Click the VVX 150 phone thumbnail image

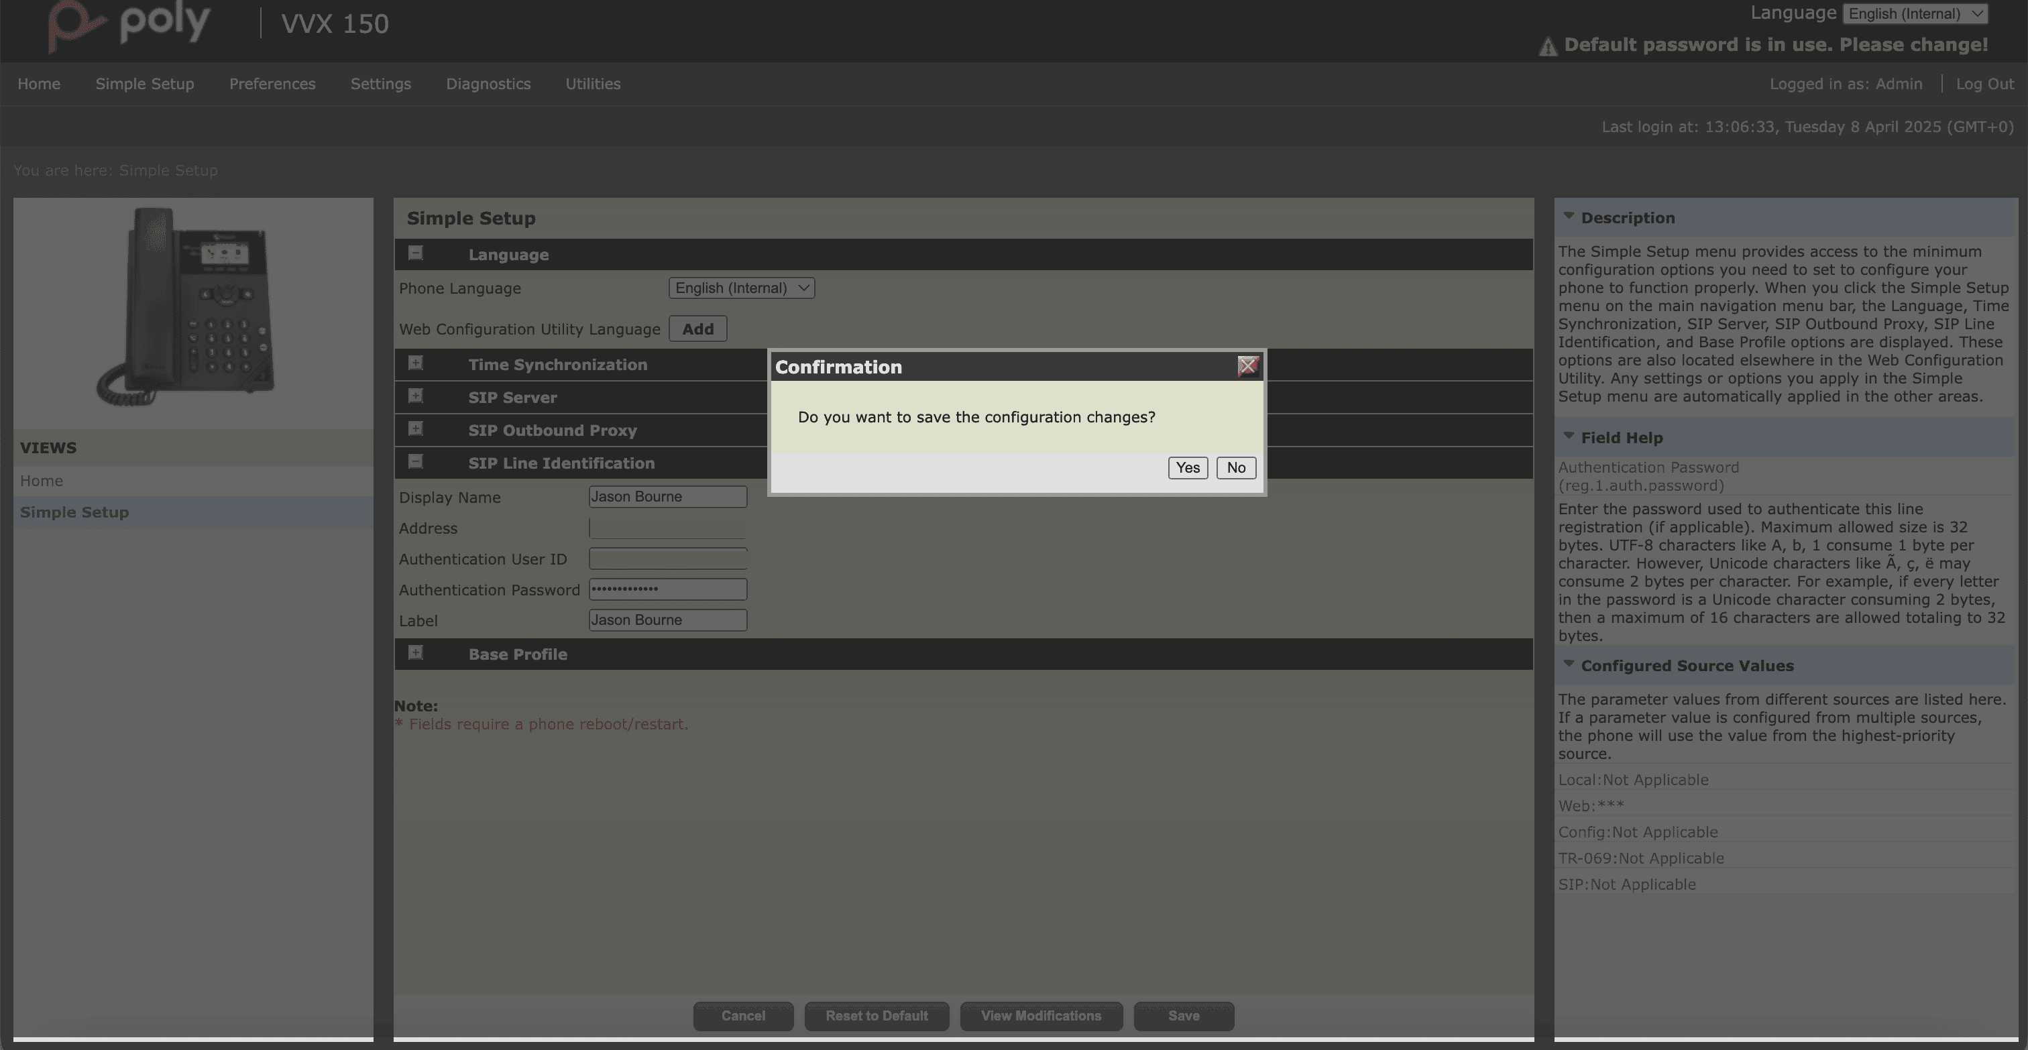click(189, 307)
